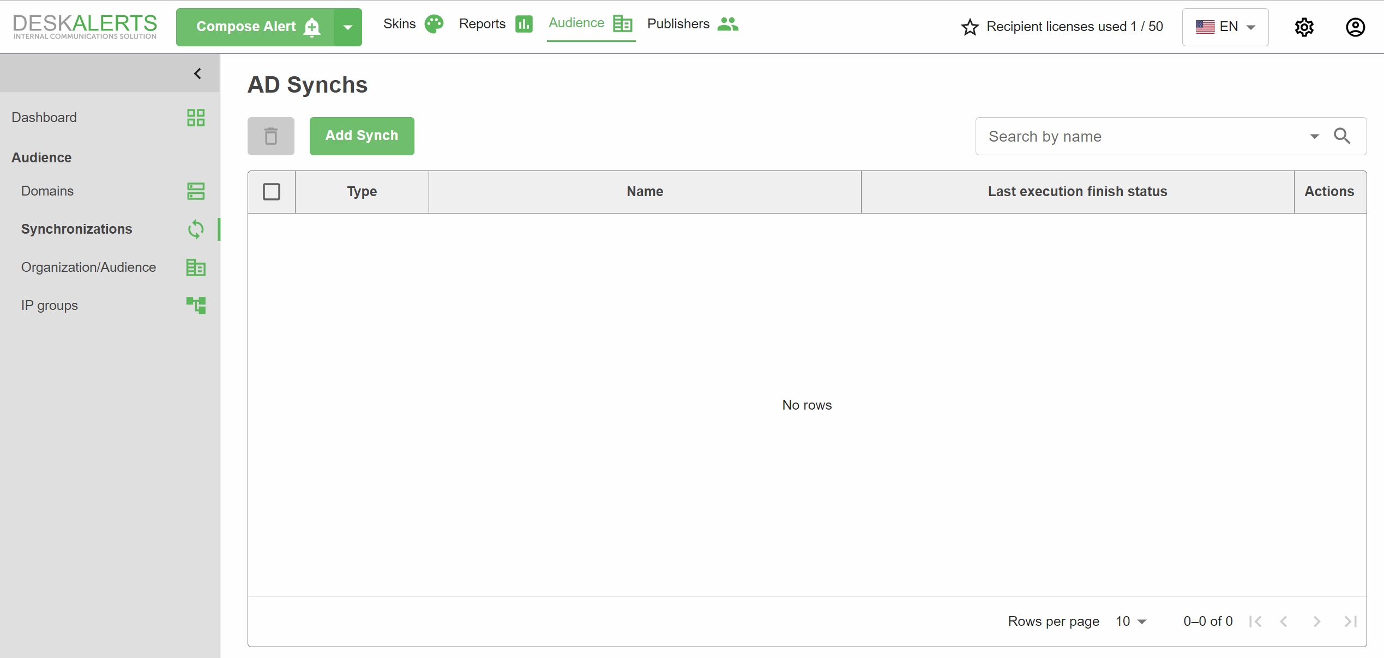Viewport: 1384px width, 658px height.
Task: Click the Dashboard grid icon in sidebar
Action: (x=196, y=118)
